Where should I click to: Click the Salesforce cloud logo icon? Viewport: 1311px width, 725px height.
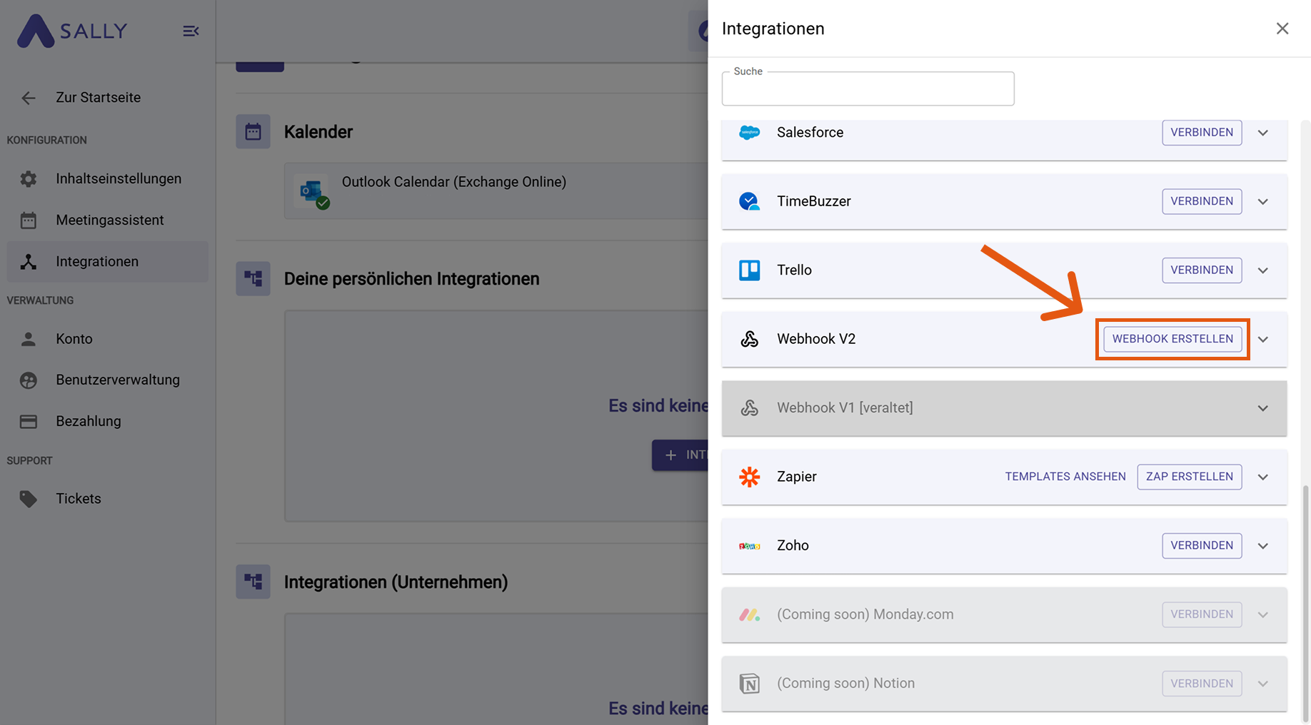749,133
